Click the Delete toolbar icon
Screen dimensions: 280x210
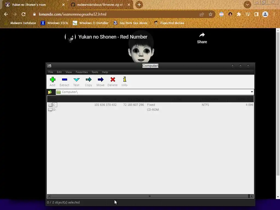(113, 80)
